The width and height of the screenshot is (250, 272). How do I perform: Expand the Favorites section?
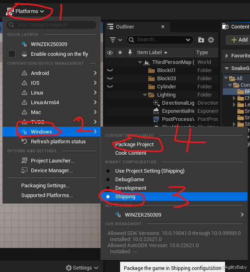tap(226, 56)
